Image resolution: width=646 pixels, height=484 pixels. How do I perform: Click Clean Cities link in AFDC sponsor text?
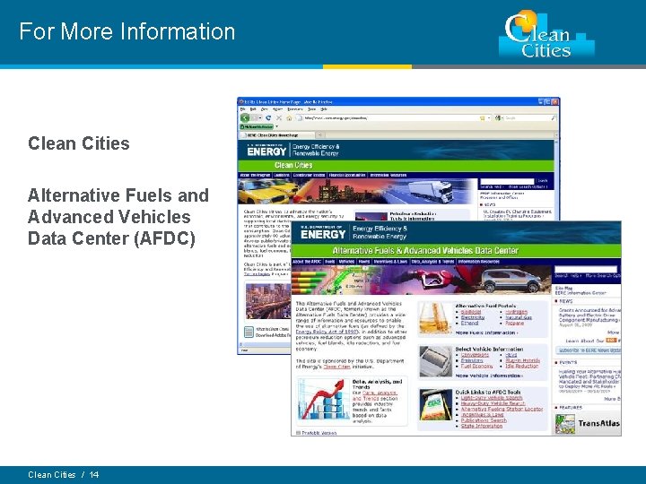(x=337, y=367)
